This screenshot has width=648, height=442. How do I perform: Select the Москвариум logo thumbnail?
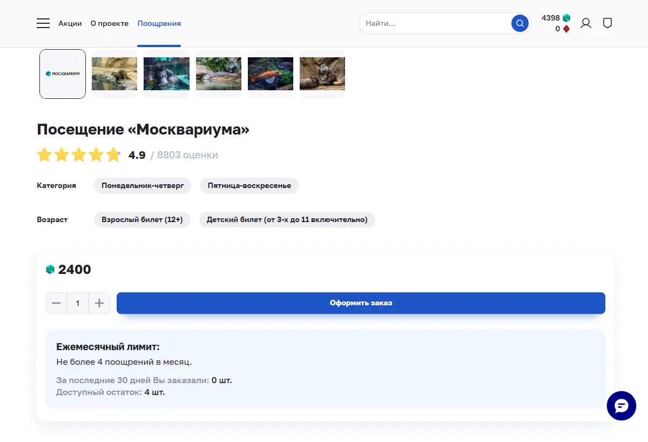63,74
